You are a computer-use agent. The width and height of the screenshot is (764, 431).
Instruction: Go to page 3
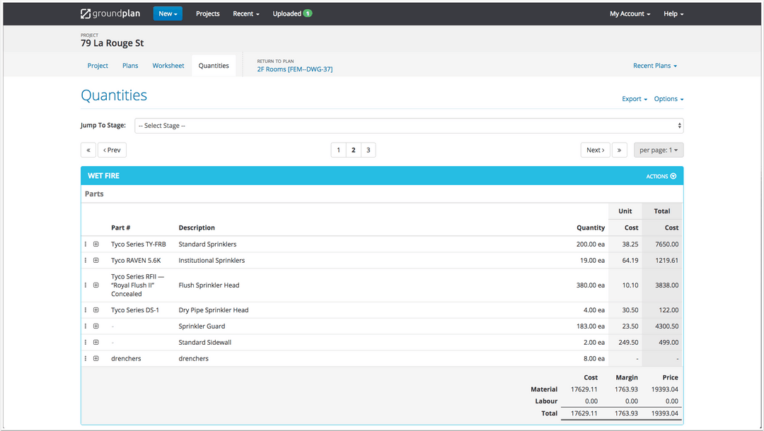click(x=368, y=150)
